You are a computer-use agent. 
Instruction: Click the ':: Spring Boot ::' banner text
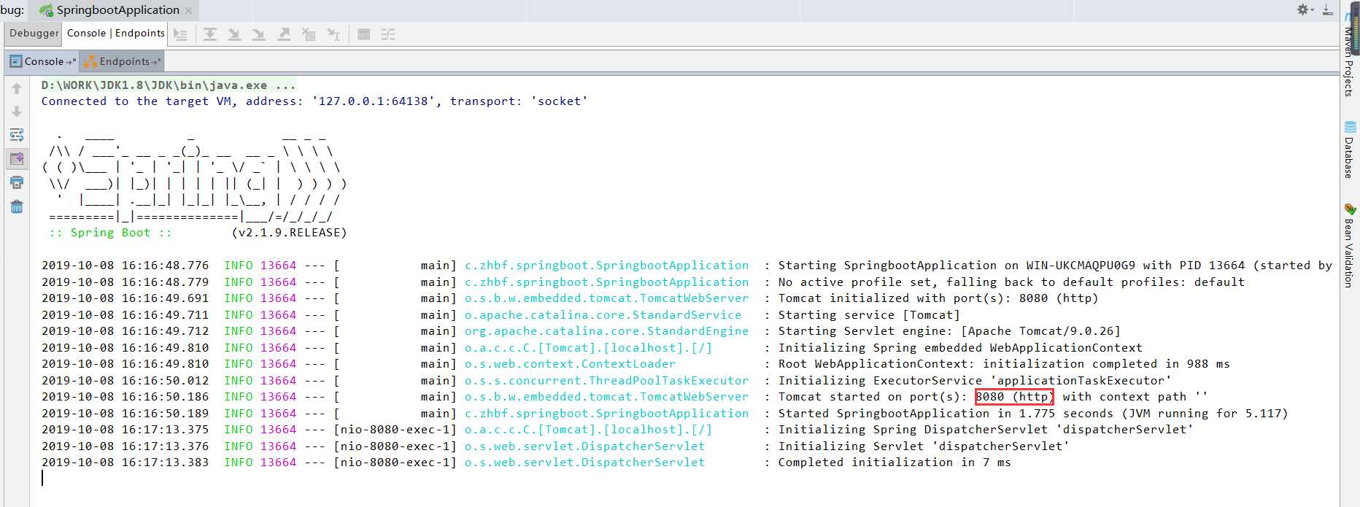(x=110, y=233)
